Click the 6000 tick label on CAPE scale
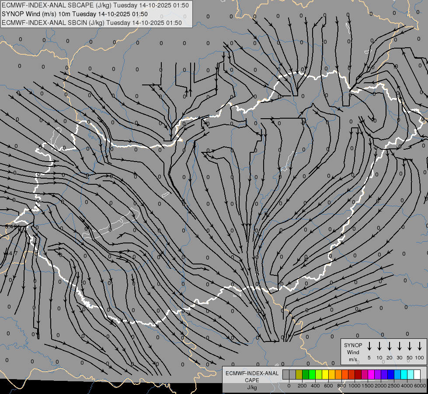Viewport: 428px width, 394px height. click(x=420, y=386)
